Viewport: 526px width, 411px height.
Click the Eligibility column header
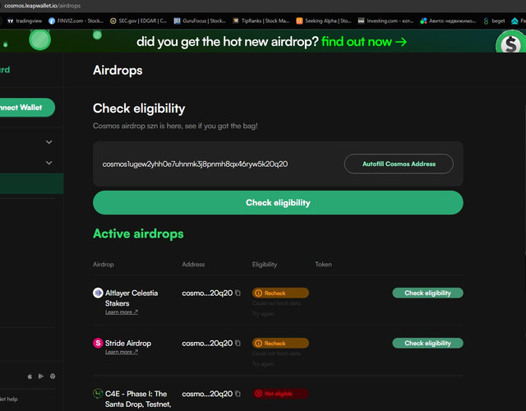point(265,265)
